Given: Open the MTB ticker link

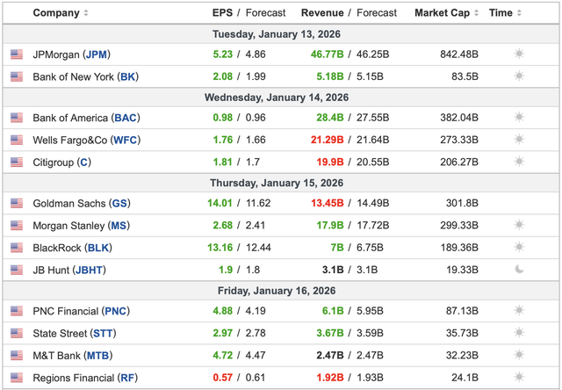Looking at the screenshot, I should 97,356.
